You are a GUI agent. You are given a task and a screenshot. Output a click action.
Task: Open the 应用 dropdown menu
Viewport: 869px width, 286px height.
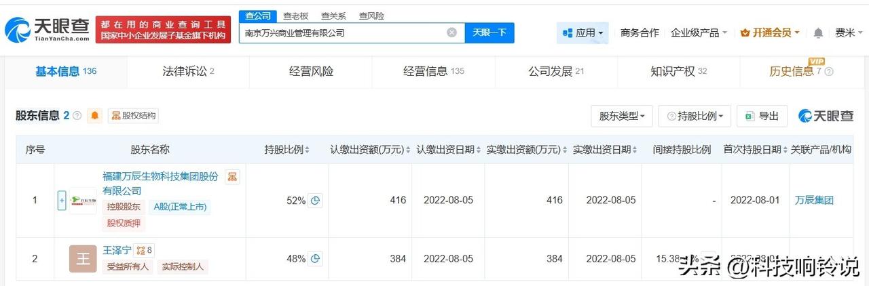click(583, 33)
